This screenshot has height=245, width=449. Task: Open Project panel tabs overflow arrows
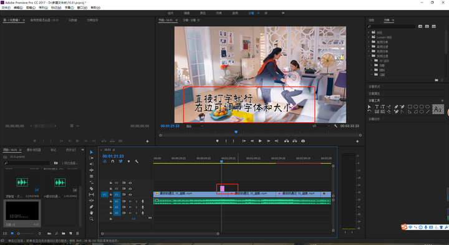pos(83,150)
